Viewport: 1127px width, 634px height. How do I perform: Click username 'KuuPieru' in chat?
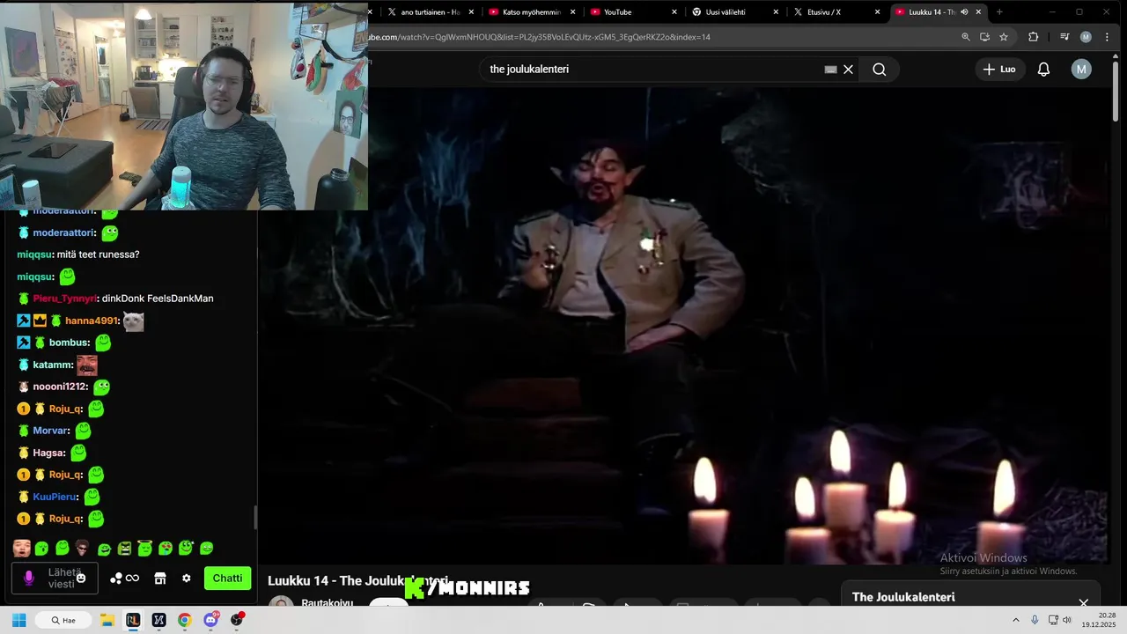coord(55,497)
